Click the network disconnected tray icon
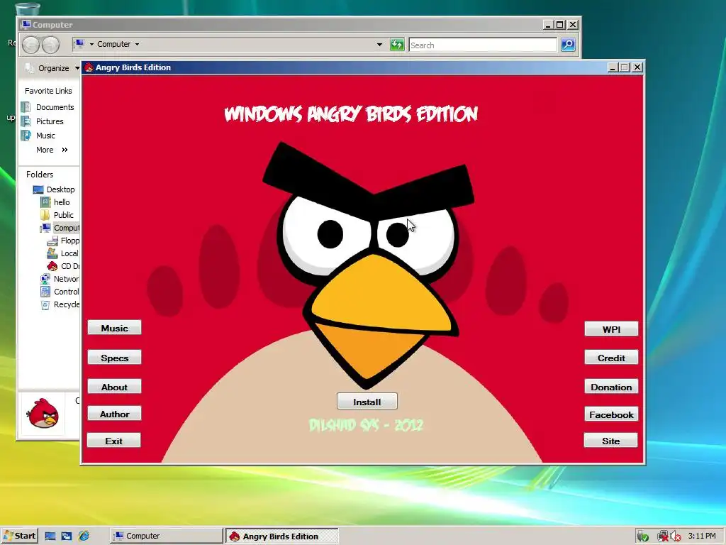This screenshot has height=545, width=726. click(663, 536)
